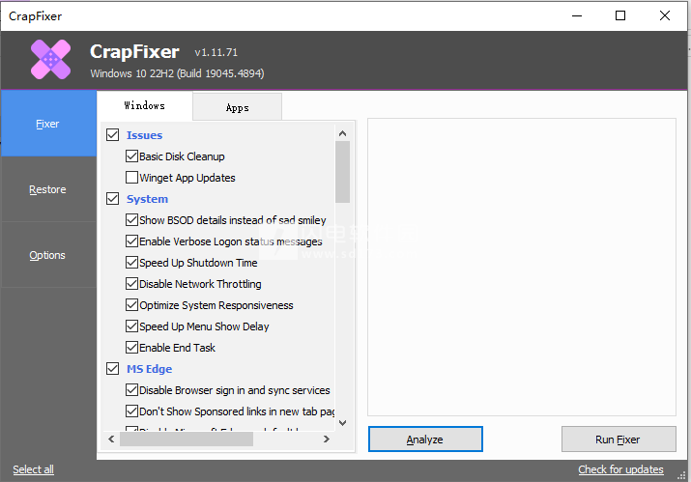Enable Winget App Updates checkbox
This screenshot has width=691, height=482.
coord(131,177)
